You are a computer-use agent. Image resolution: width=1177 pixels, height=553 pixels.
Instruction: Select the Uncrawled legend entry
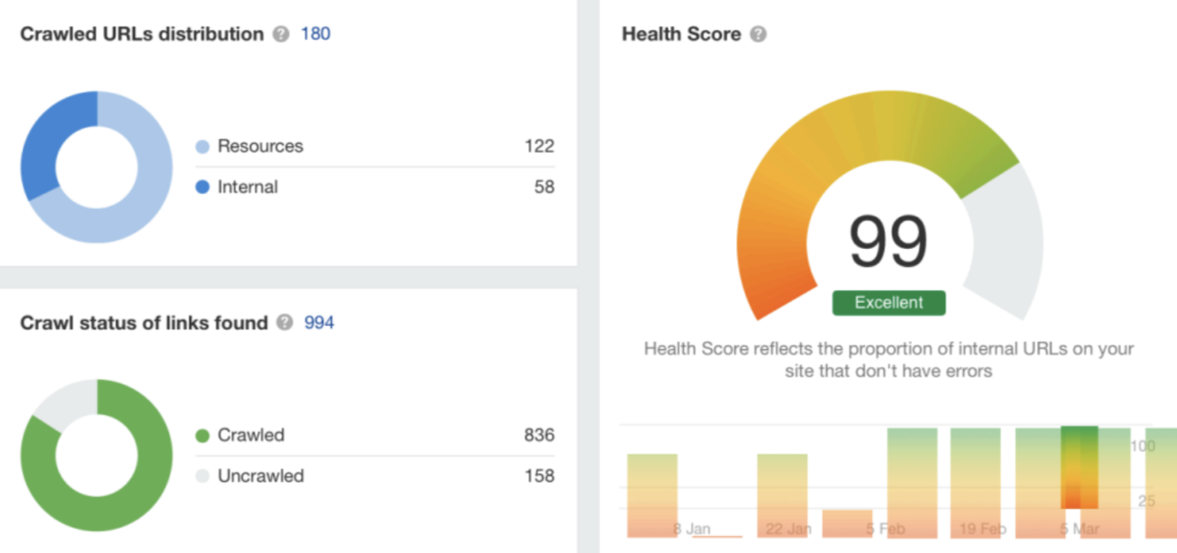point(250,476)
